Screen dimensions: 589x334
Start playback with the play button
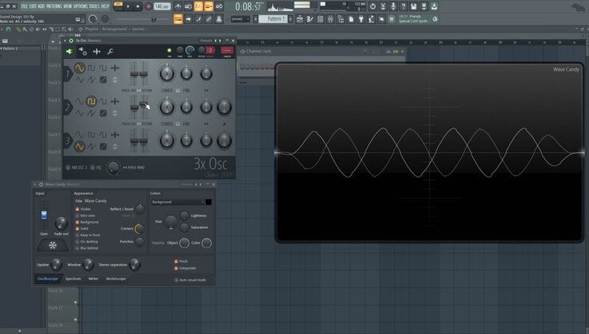click(128, 6)
